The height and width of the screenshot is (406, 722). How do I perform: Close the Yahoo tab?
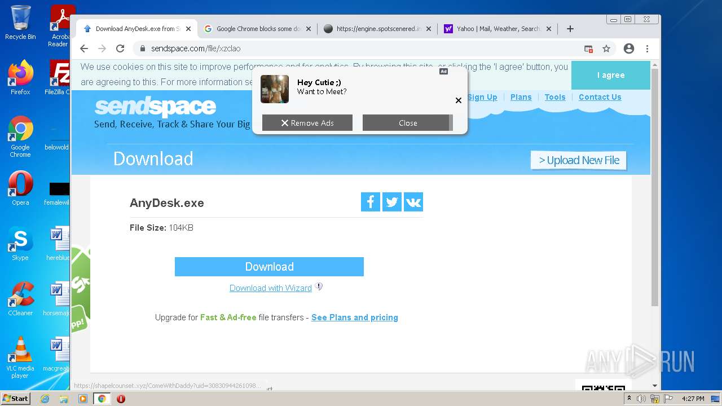click(549, 29)
